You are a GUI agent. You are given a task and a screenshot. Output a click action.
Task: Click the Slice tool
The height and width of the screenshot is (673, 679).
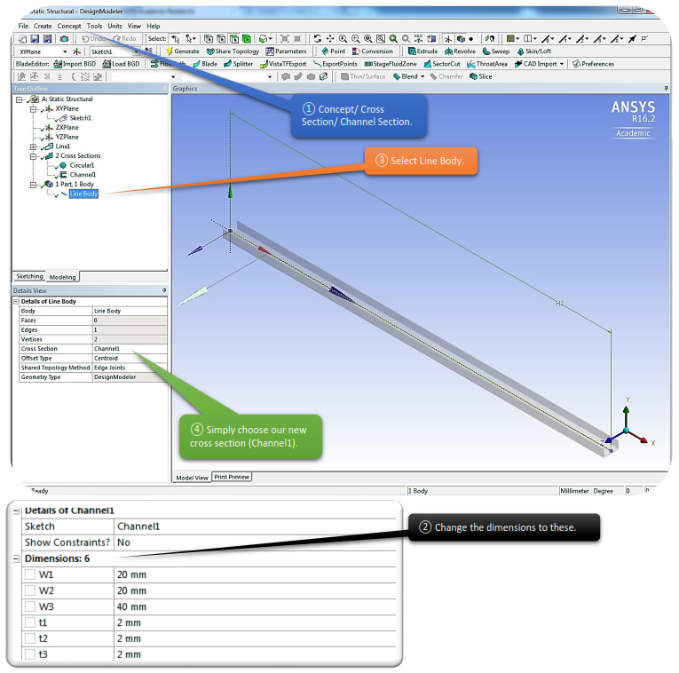[x=480, y=76]
